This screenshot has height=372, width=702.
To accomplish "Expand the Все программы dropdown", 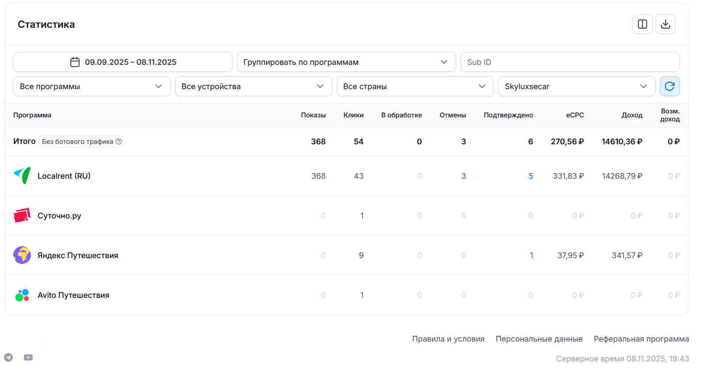I will (x=92, y=86).
